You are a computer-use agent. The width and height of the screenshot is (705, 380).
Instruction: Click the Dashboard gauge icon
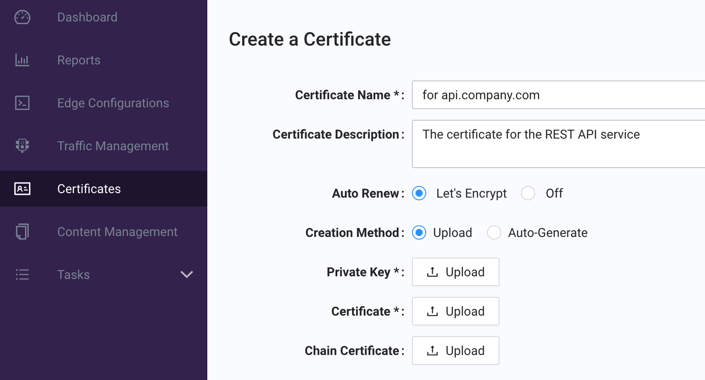click(22, 17)
